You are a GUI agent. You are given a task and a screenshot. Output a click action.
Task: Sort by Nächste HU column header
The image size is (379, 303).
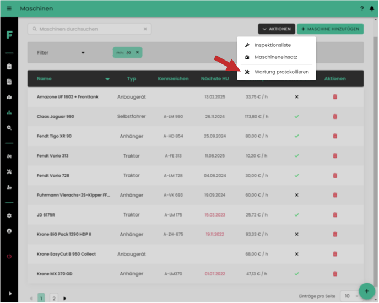point(215,79)
